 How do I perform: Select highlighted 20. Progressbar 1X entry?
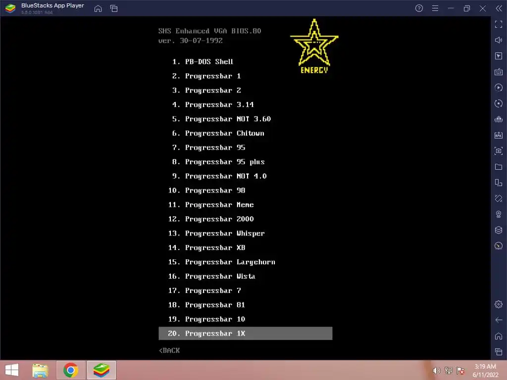[246, 333]
